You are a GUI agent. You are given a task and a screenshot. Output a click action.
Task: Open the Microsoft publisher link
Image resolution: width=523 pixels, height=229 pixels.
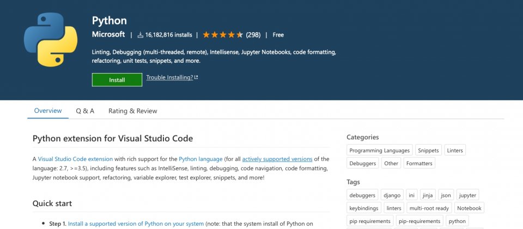coord(108,34)
